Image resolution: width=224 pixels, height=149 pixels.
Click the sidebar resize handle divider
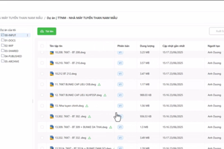click(x=33, y=101)
